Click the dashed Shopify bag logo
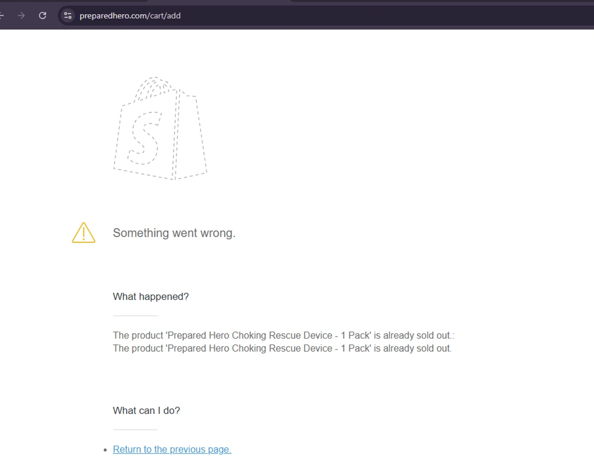This screenshot has height=472, width=594. 160,128
